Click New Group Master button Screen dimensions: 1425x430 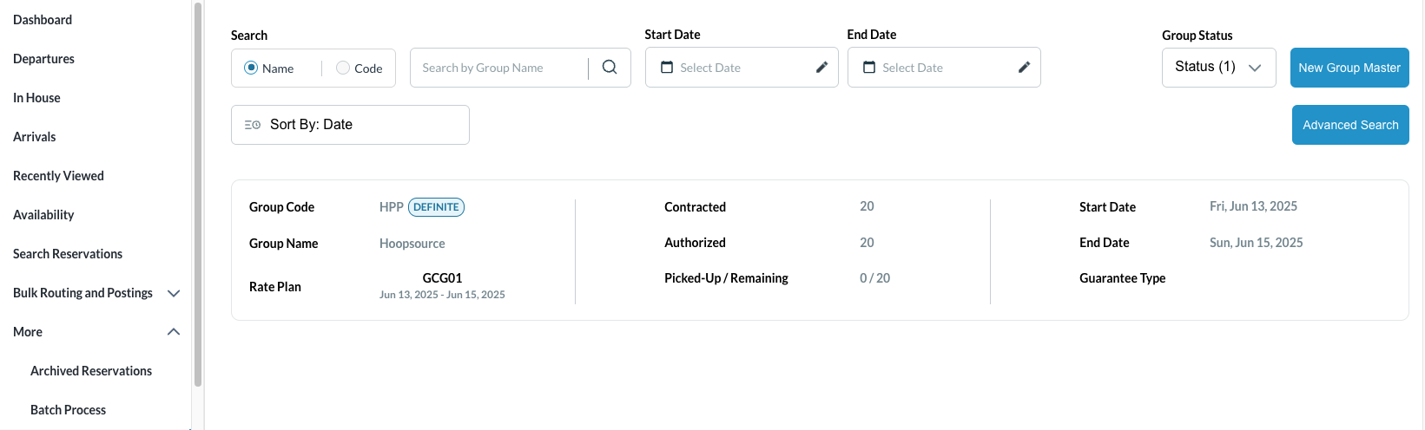coord(1349,68)
